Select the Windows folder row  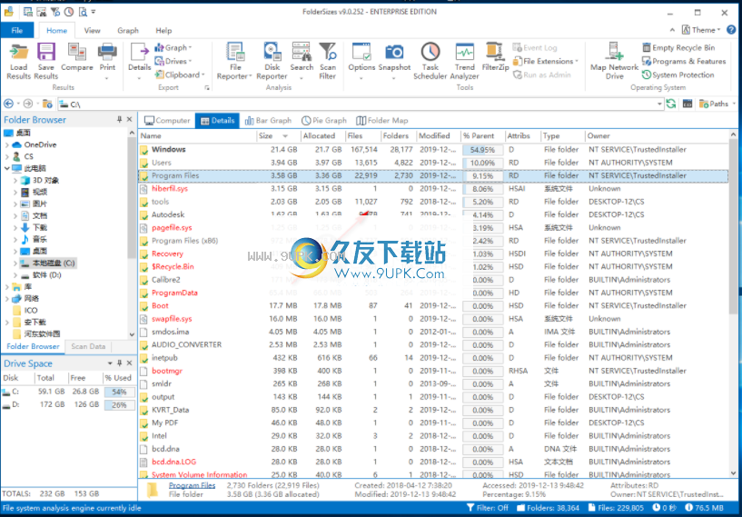pos(433,150)
